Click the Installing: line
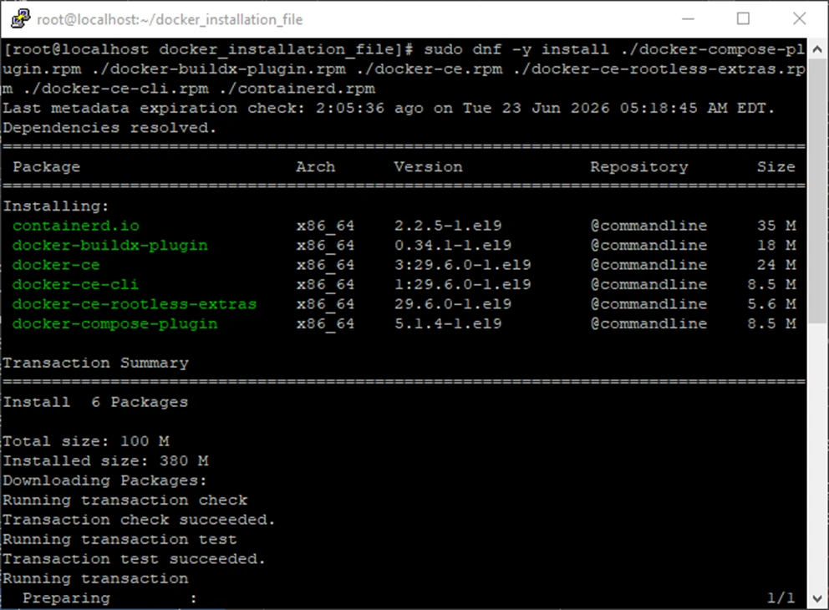This screenshot has height=610, width=829. click(56, 206)
